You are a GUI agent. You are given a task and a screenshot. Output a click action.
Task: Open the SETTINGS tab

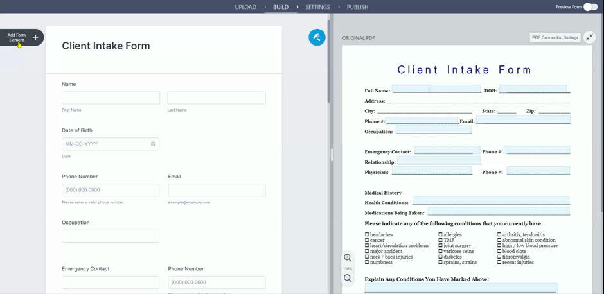click(x=317, y=7)
